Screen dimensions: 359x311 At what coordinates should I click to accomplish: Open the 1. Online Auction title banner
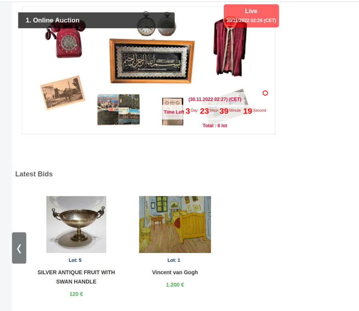[x=97, y=20]
